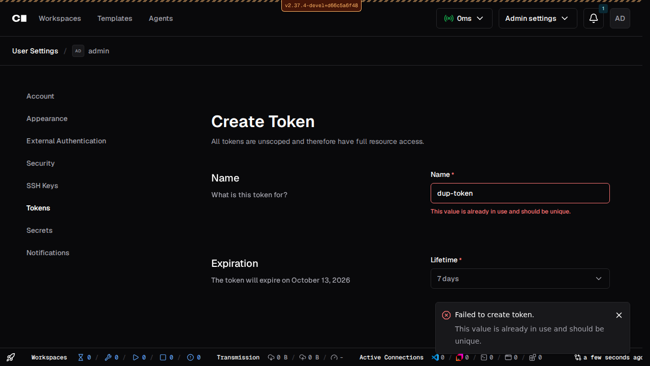This screenshot has height=366, width=650.
Task: Dismiss the Failed to create token toast
Action: pyautogui.click(x=619, y=315)
